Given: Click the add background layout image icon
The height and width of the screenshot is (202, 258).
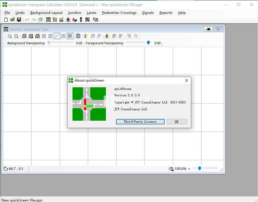Looking at the screenshot, I should coord(24,36).
